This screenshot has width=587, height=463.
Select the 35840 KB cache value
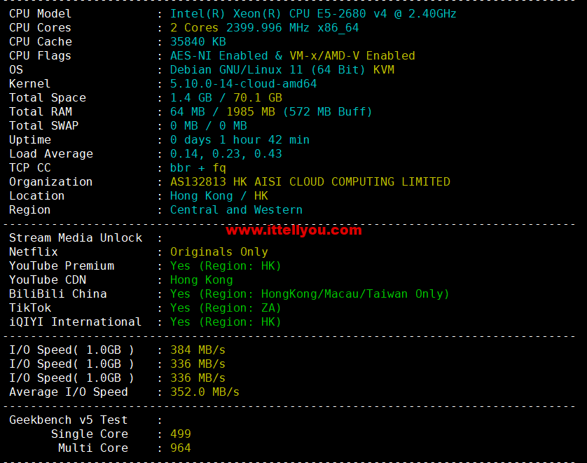point(198,42)
